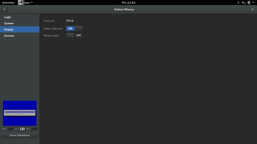Expand the system menu arrow
This screenshot has height=144, width=257.
(253, 3)
